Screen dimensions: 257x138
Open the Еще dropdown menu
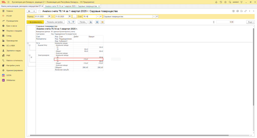[250, 22]
